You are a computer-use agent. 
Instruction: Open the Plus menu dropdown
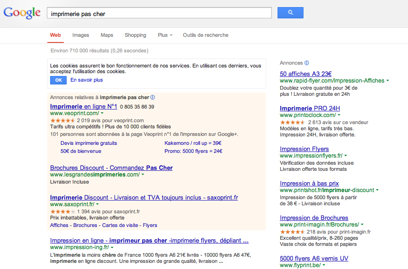165,35
